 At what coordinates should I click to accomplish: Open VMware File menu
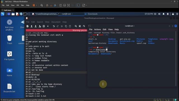[x=3, y=5]
